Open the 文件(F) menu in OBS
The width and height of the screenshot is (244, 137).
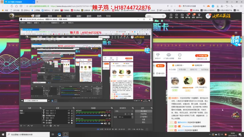coord(23,23)
